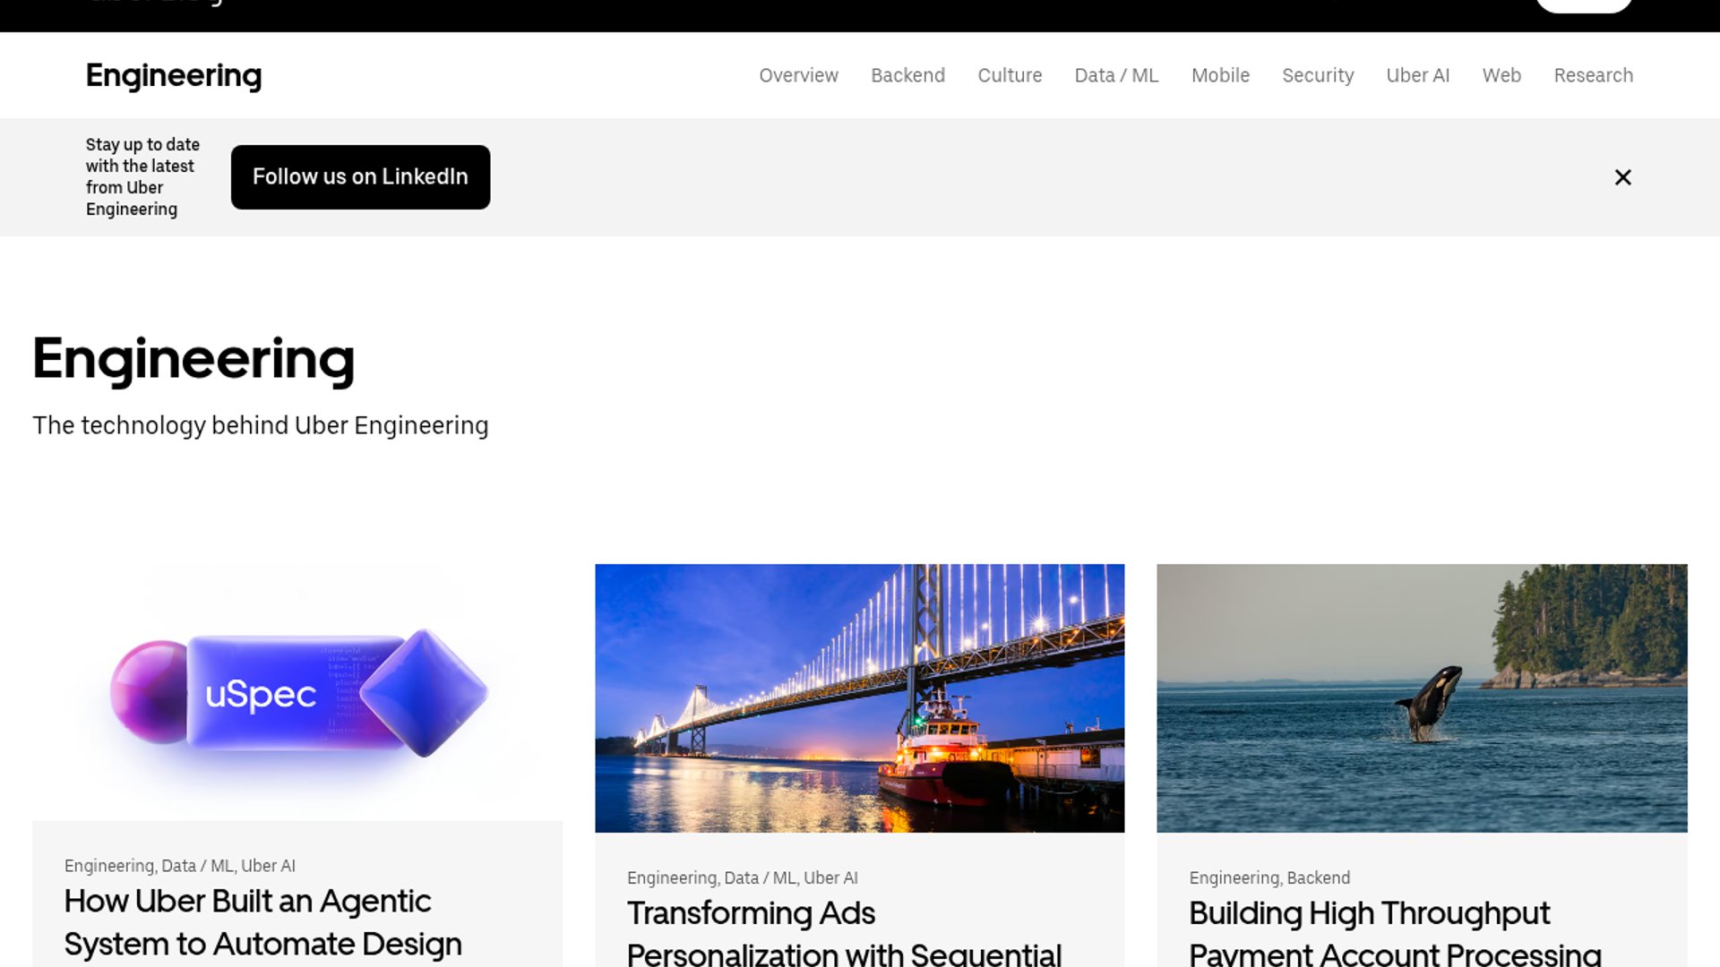The width and height of the screenshot is (1720, 967).
Task: Open the uSpec article thumbnail
Action: point(297,692)
